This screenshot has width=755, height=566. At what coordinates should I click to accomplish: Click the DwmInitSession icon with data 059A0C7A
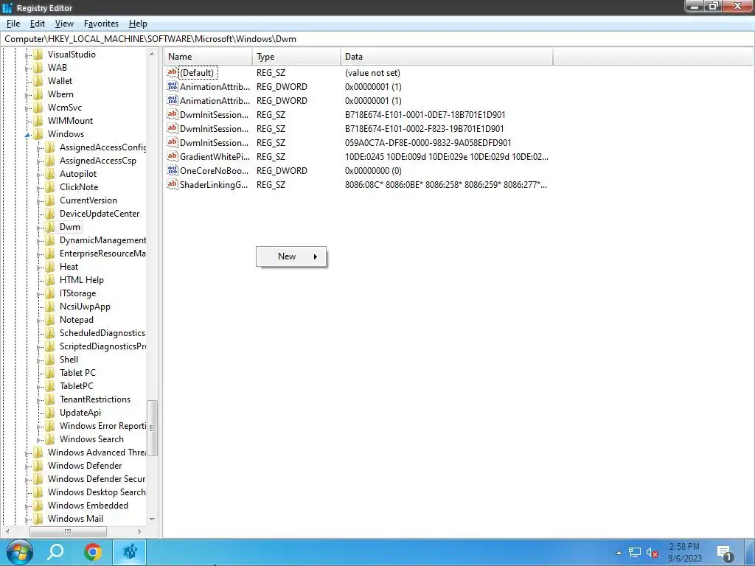tap(173, 142)
